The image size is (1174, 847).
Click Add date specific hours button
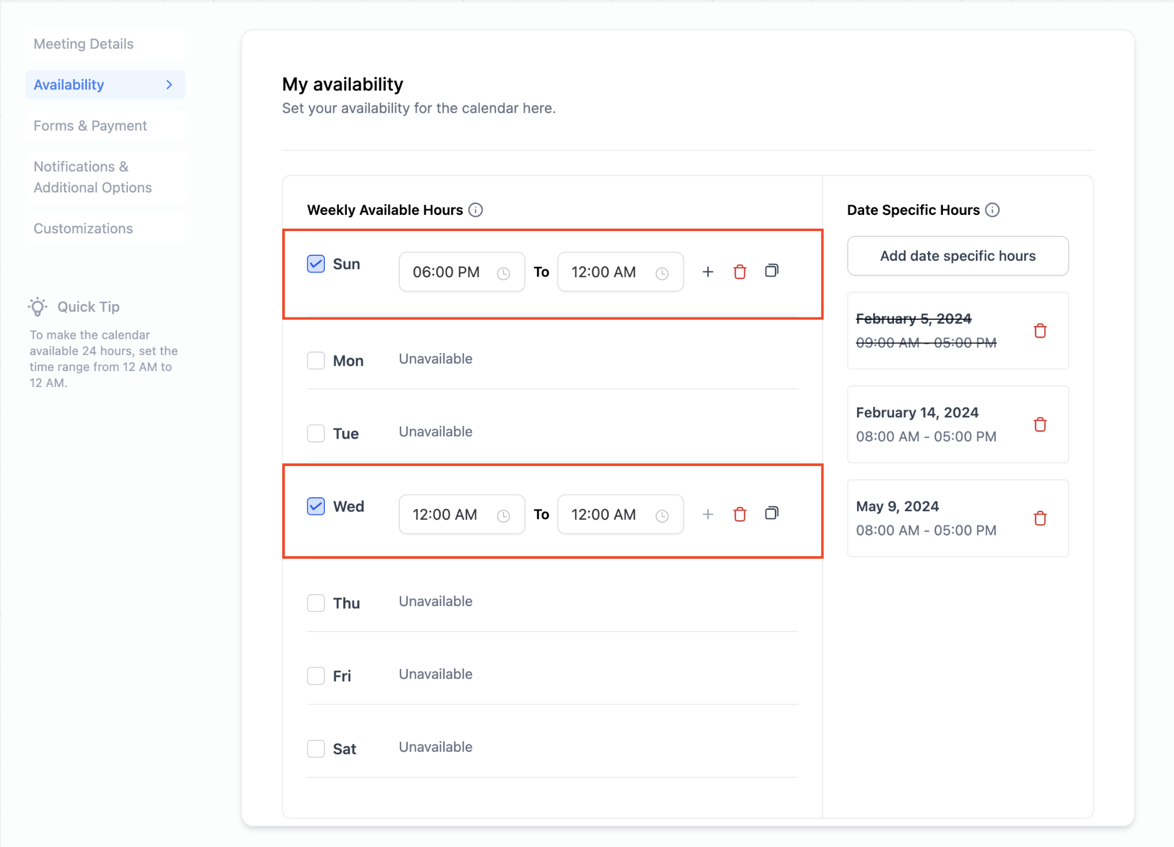pyautogui.click(x=957, y=256)
